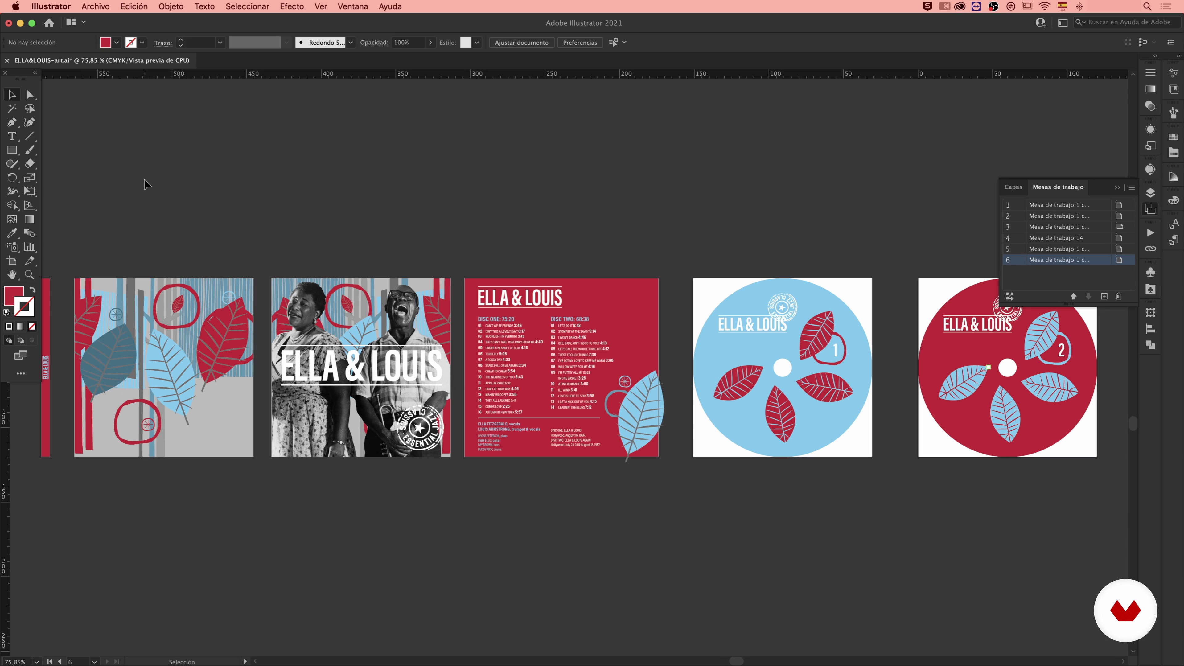
Task: Open the Archivo menu
Action: [96, 6]
